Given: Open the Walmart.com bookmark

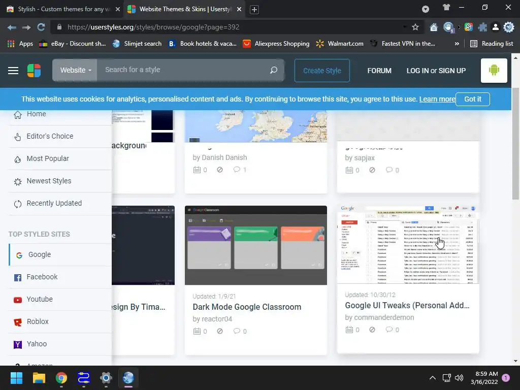Looking at the screenshot, I should pyautogui.click(x=340, y=44).
